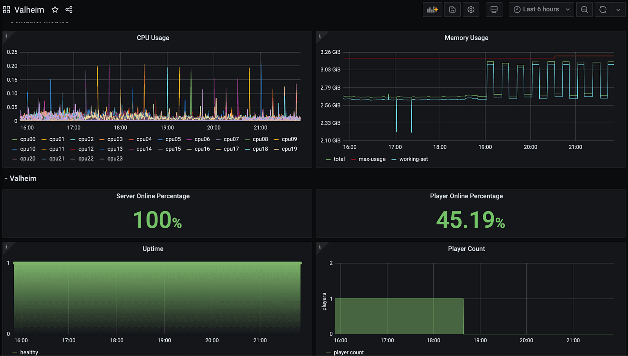Save the dashboard

click(452, 9)
